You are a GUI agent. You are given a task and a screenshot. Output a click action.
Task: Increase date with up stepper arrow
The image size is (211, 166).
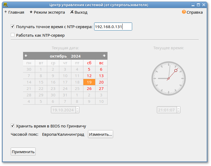[x=77, y=108]
